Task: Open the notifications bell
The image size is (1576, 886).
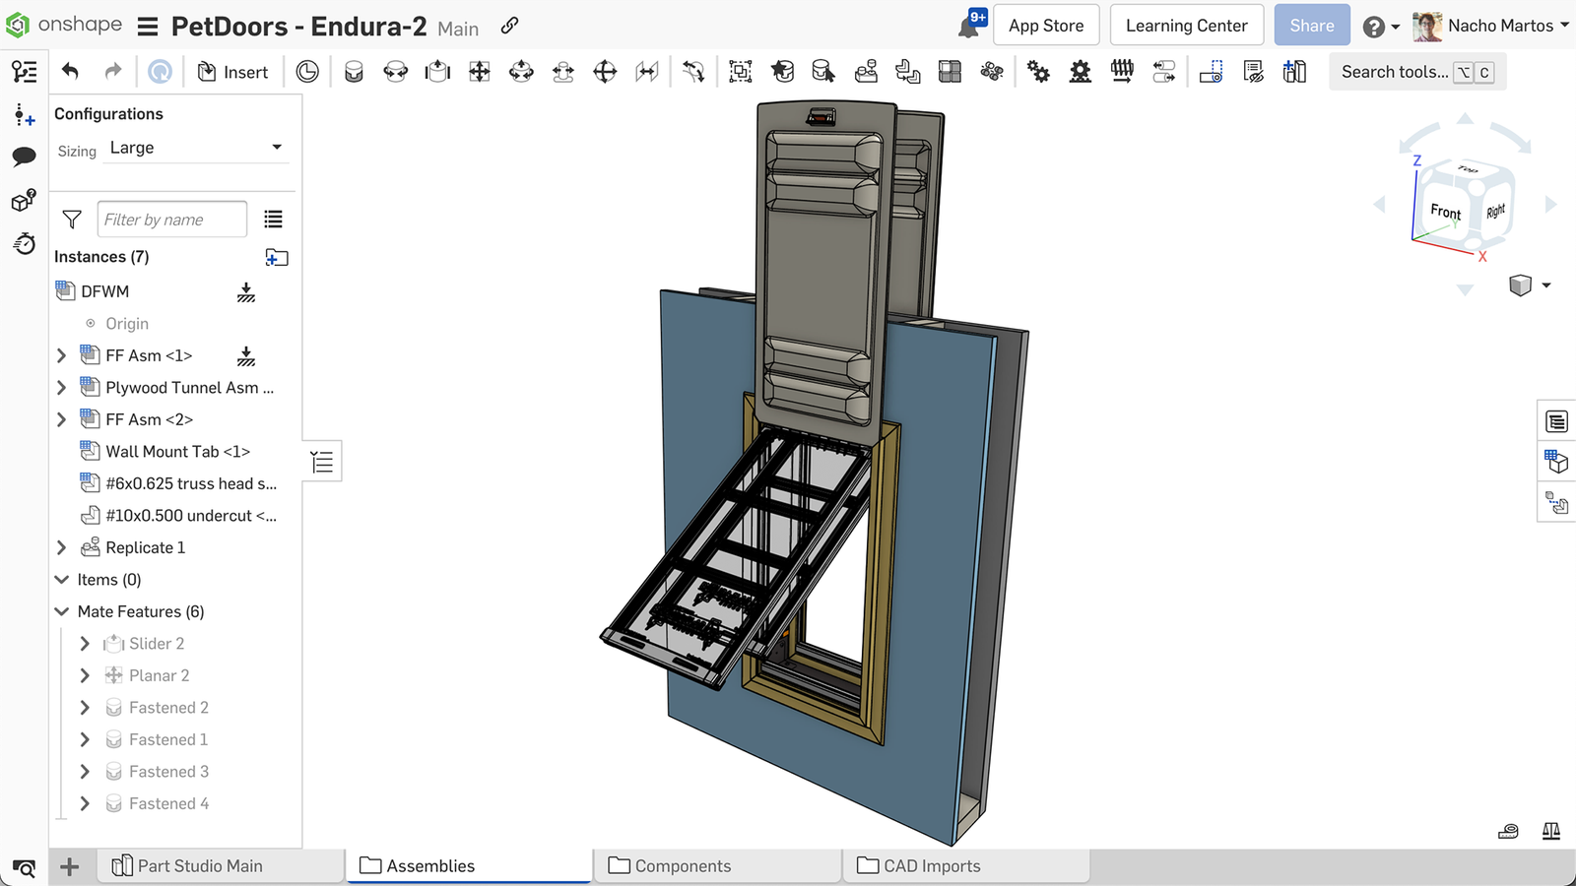Action: [966, 25]
